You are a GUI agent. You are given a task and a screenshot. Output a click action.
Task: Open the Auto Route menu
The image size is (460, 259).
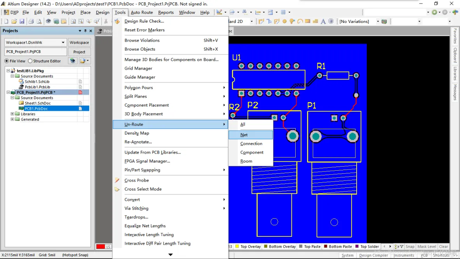pos(142,12)
